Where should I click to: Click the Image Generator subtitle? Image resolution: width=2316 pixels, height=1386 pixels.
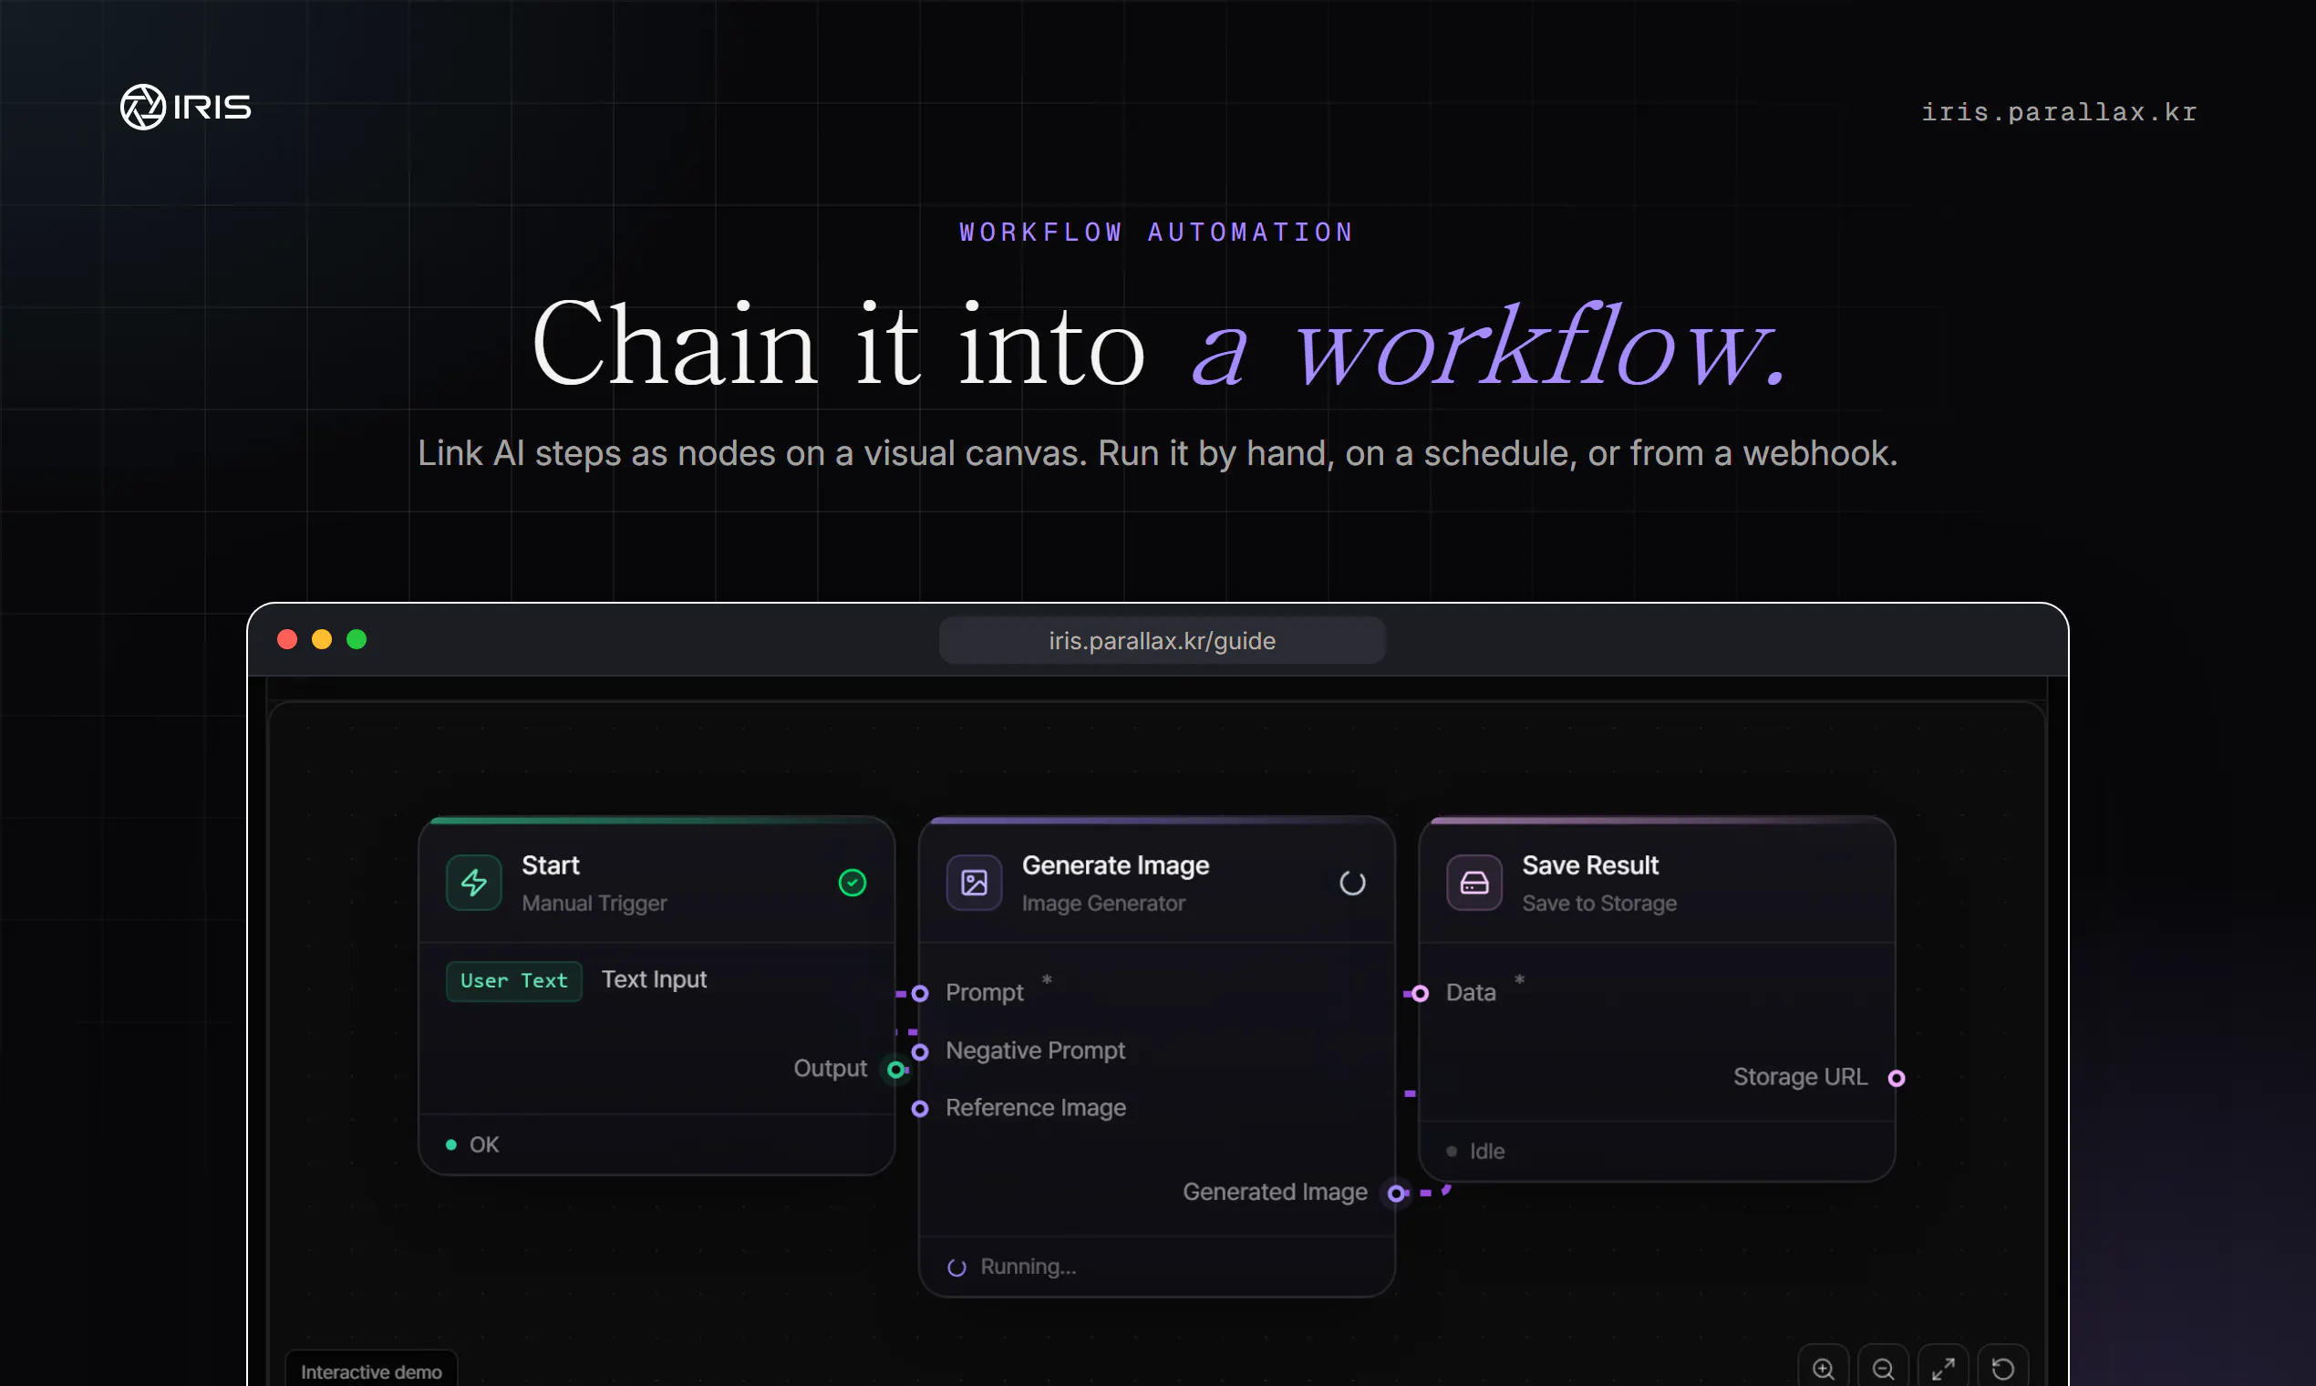tap(1103, 903)
